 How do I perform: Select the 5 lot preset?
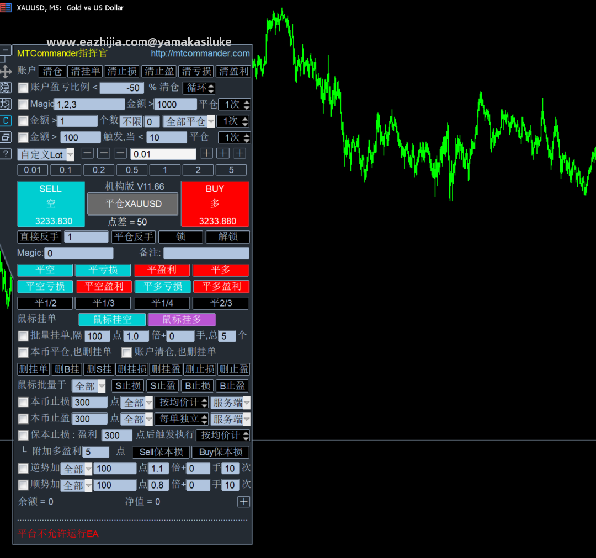pyautogui.click(x=231, y=170)
